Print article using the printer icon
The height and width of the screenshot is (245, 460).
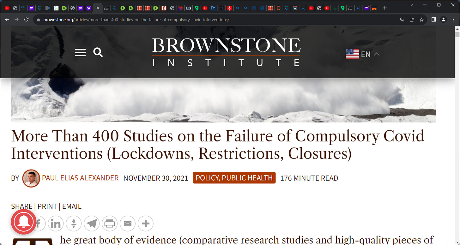(110, 224)
